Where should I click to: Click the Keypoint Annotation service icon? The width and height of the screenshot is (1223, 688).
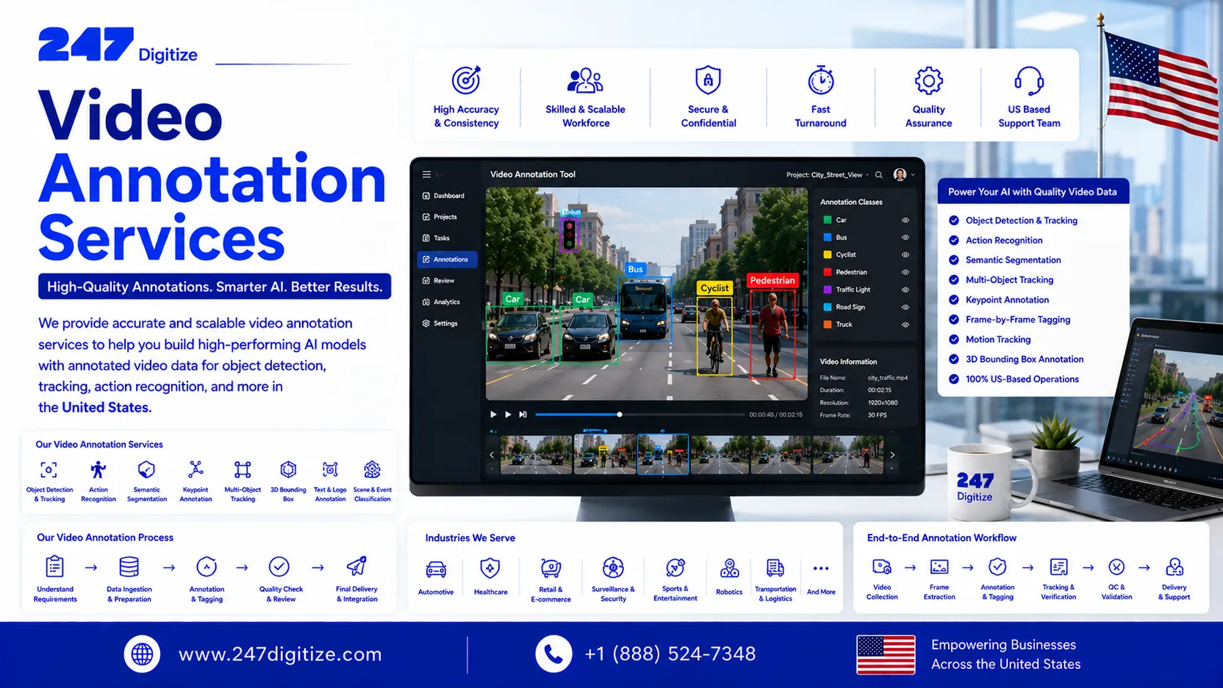pyautogui.click(x=195, y=469)
